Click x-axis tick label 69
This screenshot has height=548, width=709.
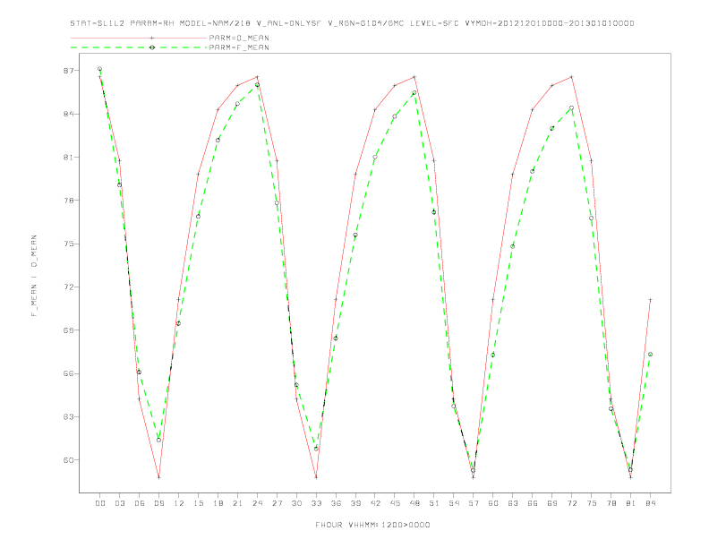click(552, 503)
